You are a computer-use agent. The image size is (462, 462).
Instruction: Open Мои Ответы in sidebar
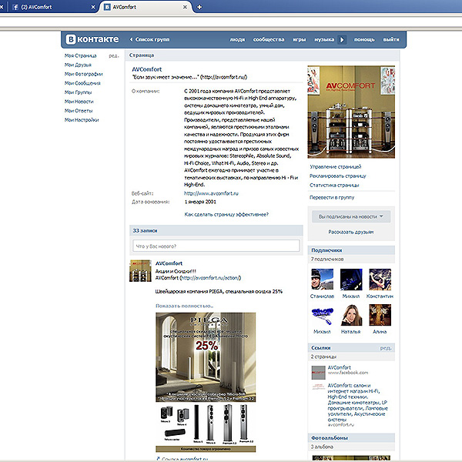click(79, 111)
